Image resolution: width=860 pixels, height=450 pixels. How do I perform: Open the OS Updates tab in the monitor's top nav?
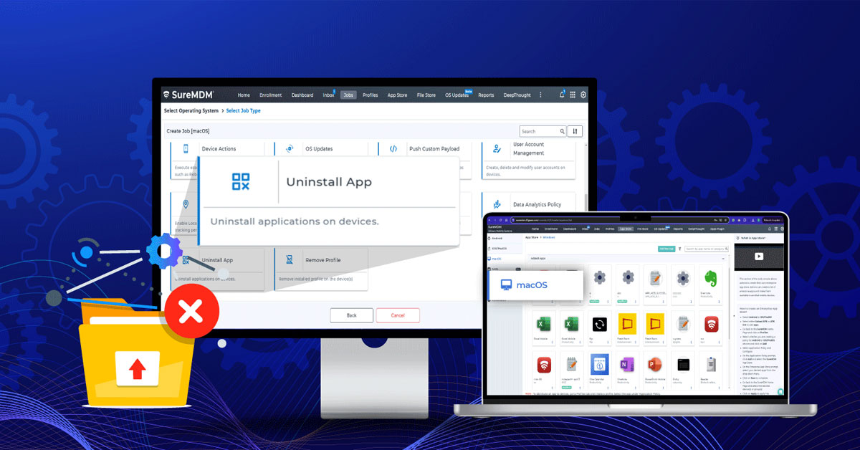point(457,95)
